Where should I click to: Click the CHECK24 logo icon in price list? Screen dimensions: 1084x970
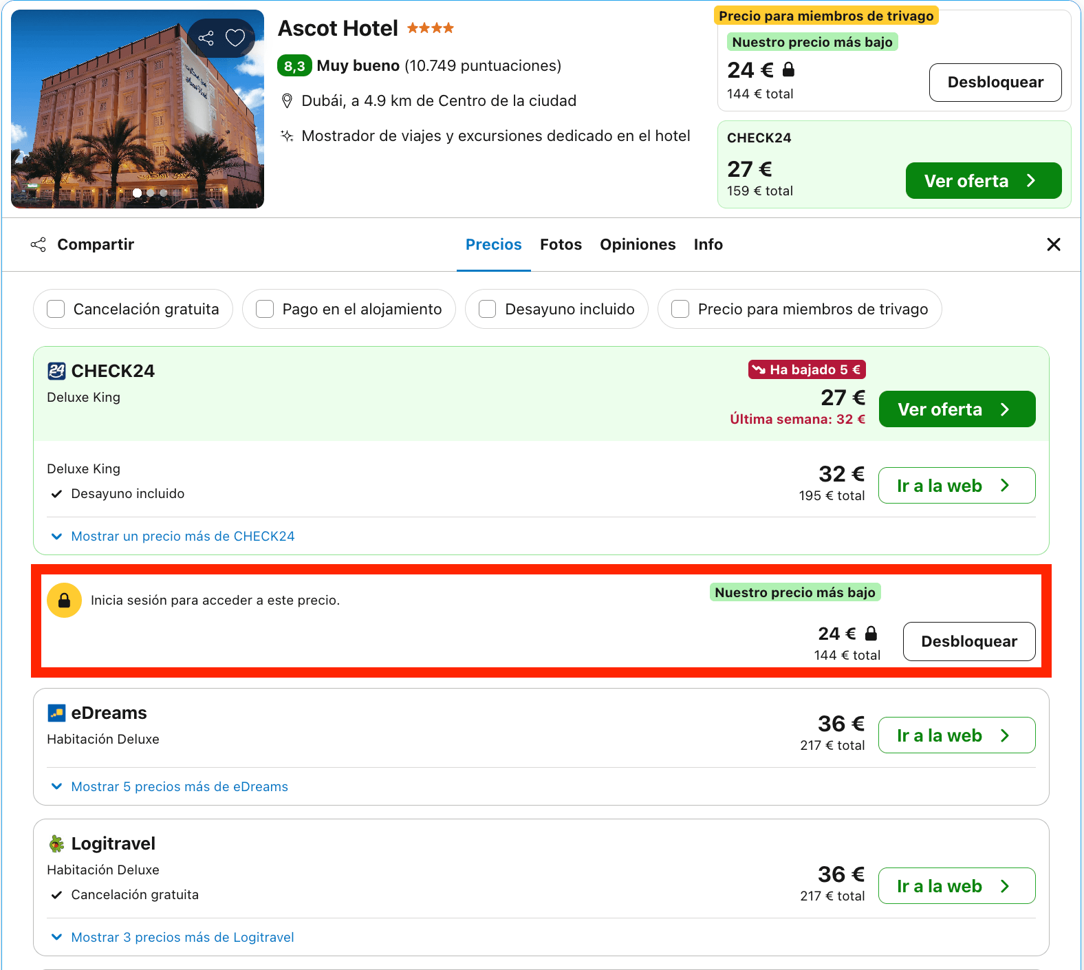(x=56, y=371)
